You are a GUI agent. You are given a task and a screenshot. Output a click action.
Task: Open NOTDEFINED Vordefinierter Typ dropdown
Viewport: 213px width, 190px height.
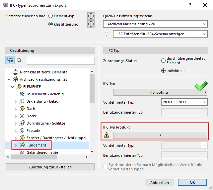pos(184,102)
